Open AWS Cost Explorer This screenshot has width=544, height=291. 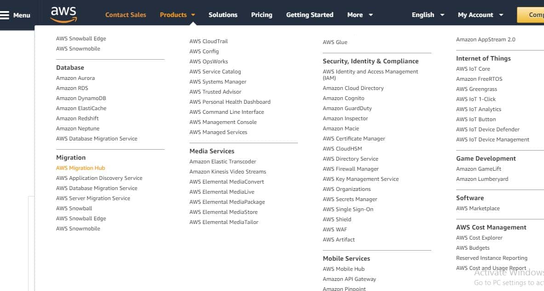click(479, 237)
